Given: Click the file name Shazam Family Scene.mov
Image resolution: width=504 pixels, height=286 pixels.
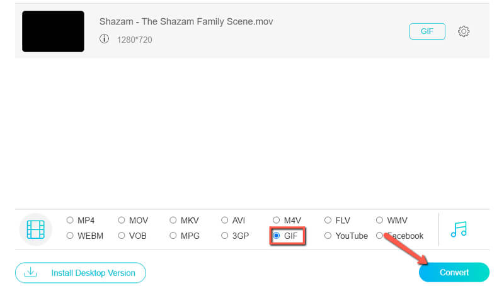Looking at the screenshot, I should 186,21.
